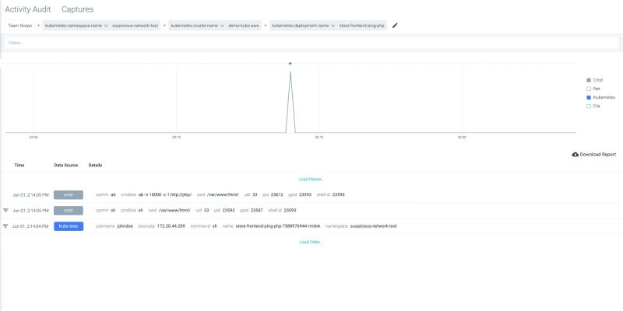Click timestamp Jun 01, 2:14:04 PM
The image size is (623, 311).
[x=30, y=226]
